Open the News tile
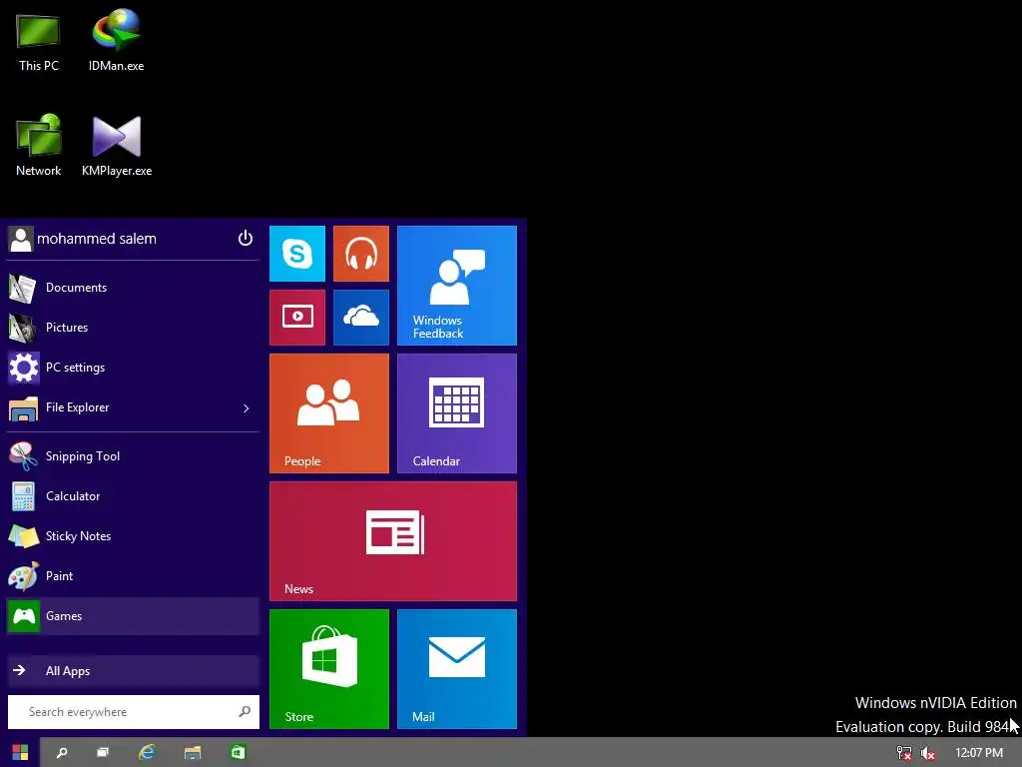The height and width of the screenshot is (767, 1022). (393, 541)
